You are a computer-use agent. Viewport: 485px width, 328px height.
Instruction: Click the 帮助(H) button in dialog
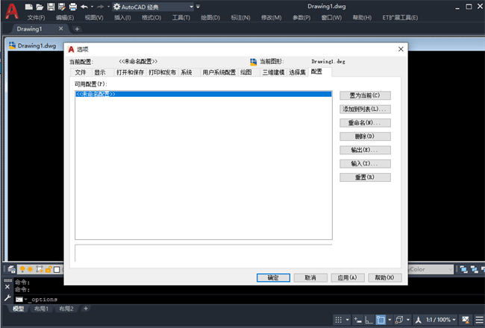(385, 277)
